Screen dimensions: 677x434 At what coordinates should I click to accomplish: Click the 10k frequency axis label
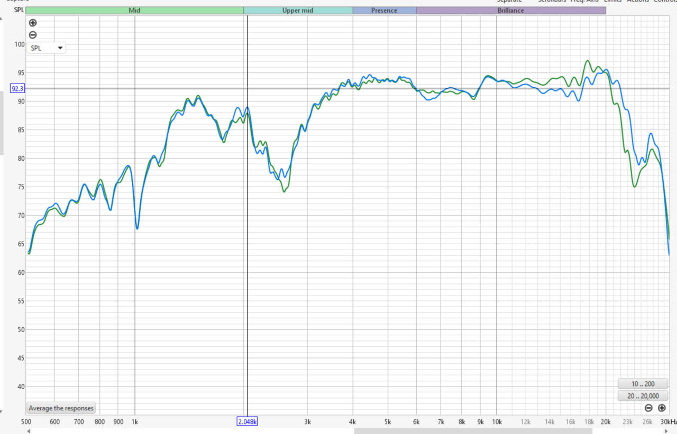click(x=497, y=422)
